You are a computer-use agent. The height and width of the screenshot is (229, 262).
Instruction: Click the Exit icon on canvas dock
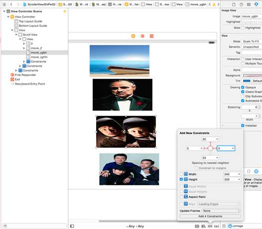(151, 36)
